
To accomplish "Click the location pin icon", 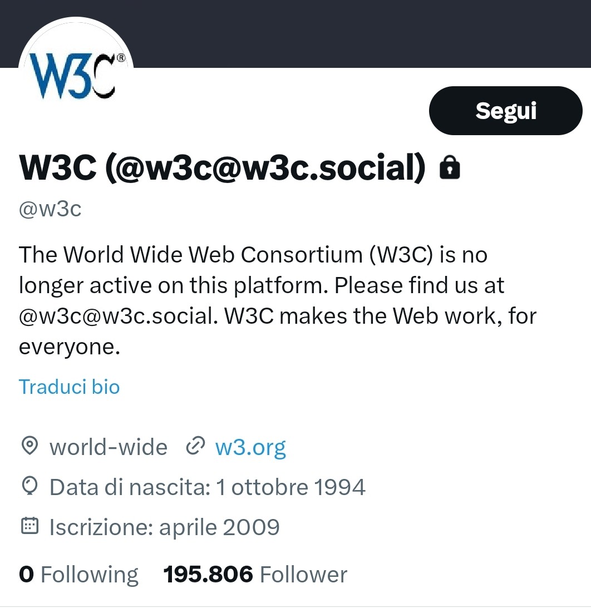I will [x=29, y=446].
